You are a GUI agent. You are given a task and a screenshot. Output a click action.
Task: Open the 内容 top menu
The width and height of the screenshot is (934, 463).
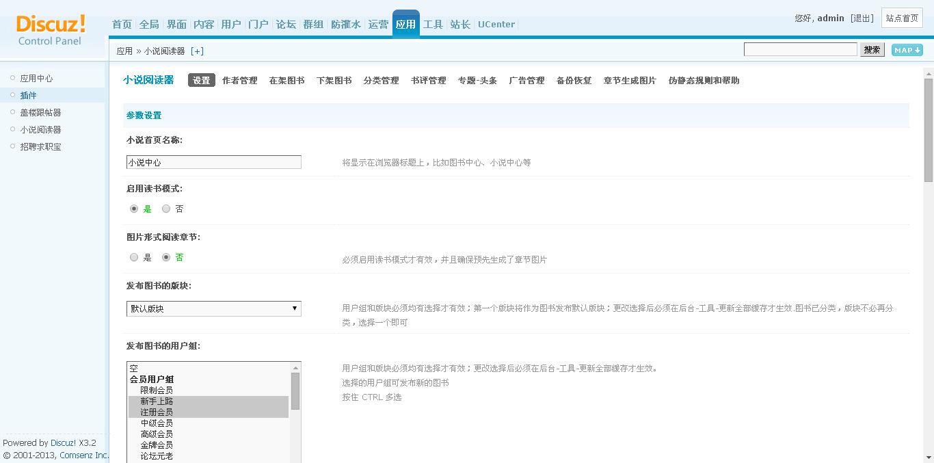(x=204, y=24)
